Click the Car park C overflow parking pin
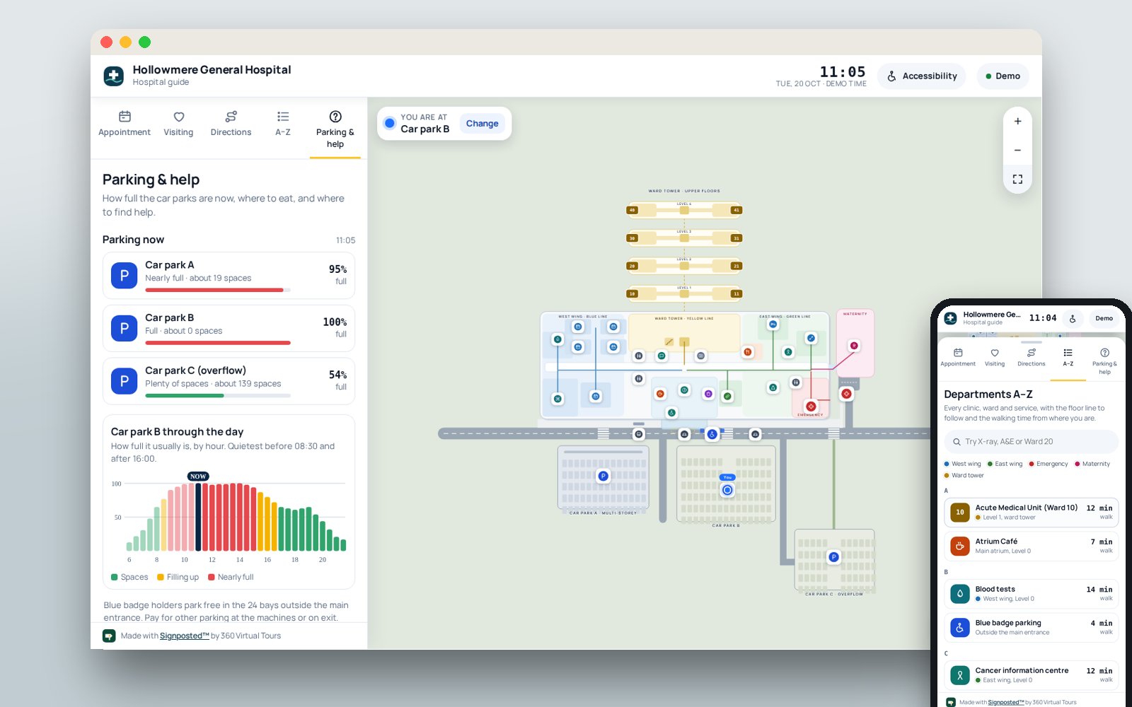 [x=833, y=557]
